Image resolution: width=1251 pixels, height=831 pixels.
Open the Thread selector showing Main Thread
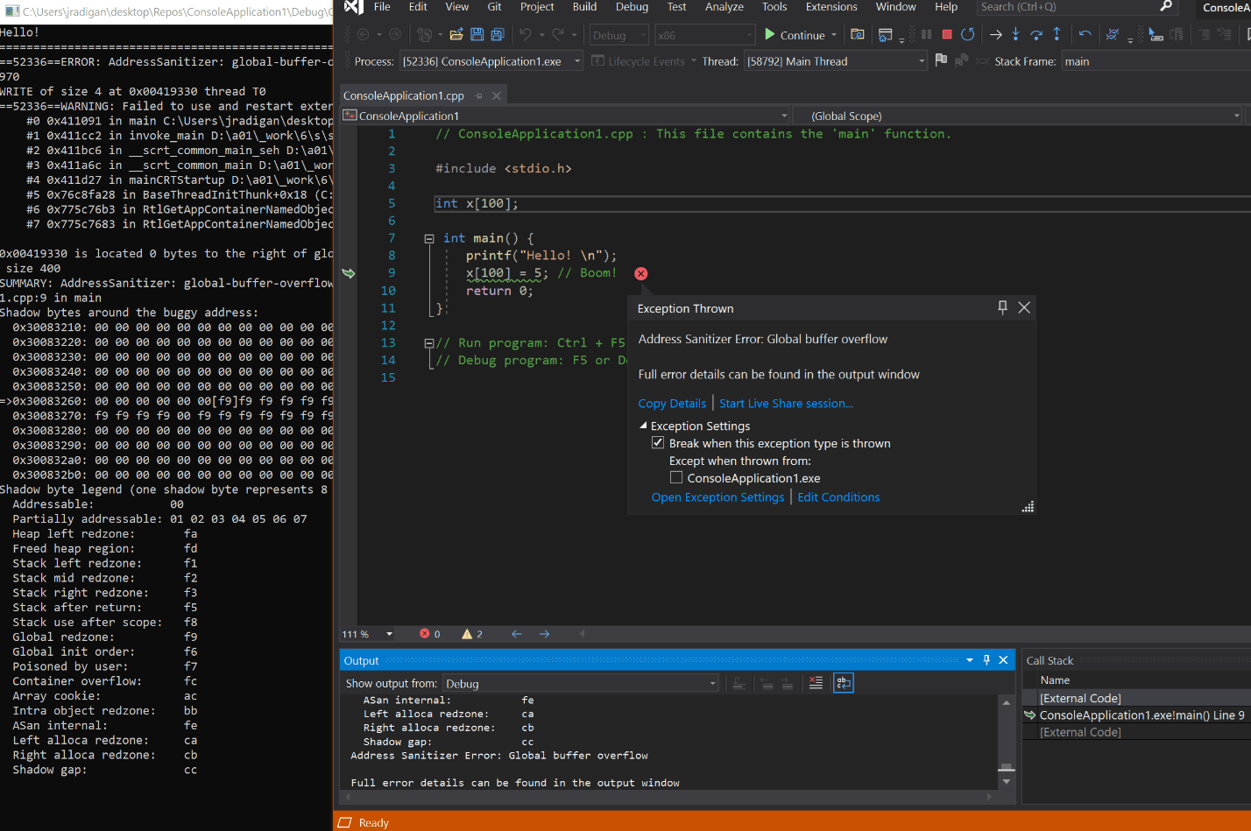832,61
